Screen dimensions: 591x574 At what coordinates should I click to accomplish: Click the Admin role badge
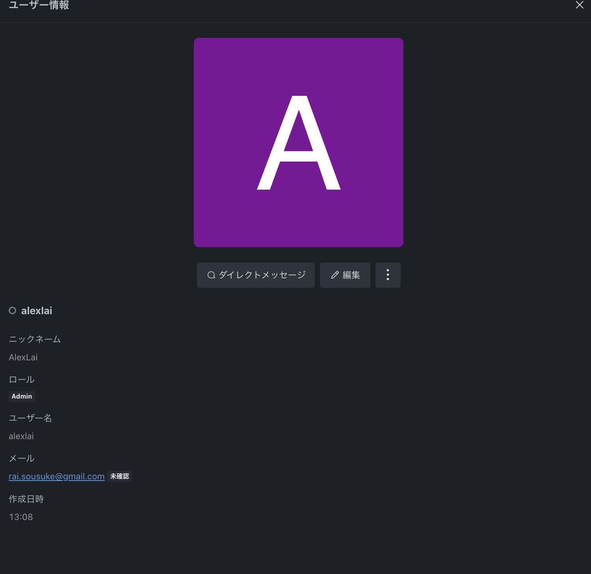click(x=22, y=396)
